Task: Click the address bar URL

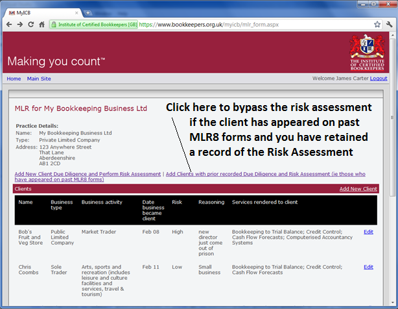Action: tap(209, 25)
